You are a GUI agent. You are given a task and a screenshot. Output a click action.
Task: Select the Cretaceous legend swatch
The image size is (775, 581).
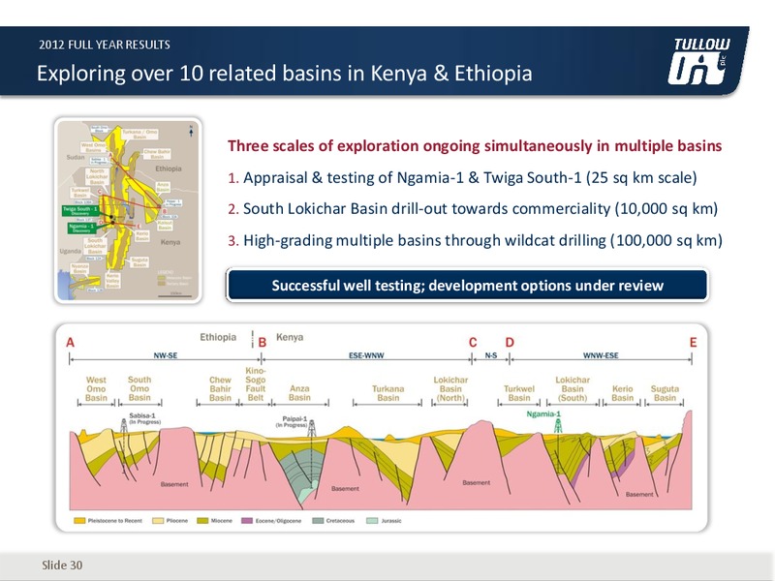tap(318, 521)
